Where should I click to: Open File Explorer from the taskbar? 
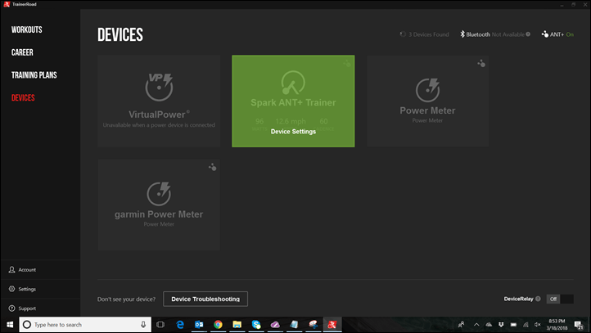(237, 324)
